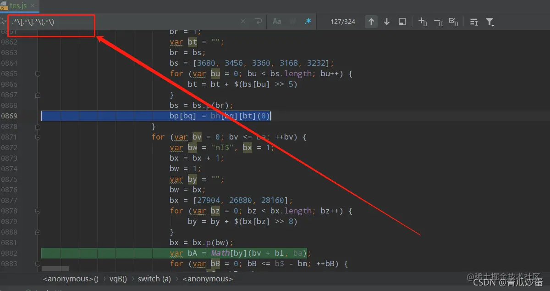This screenshot has height=291, width=550.
Task: Collapse the for loop at line 883
Action: (38, 263)
